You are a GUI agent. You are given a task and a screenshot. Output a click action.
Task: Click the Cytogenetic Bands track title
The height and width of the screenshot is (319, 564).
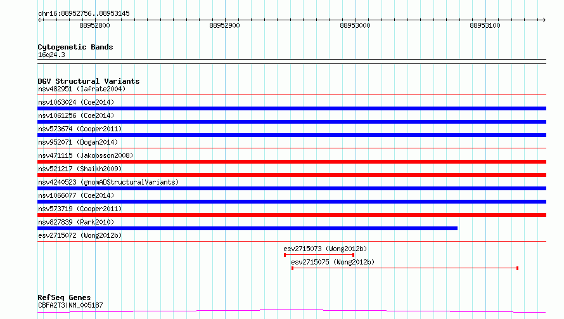coord(75,47)
